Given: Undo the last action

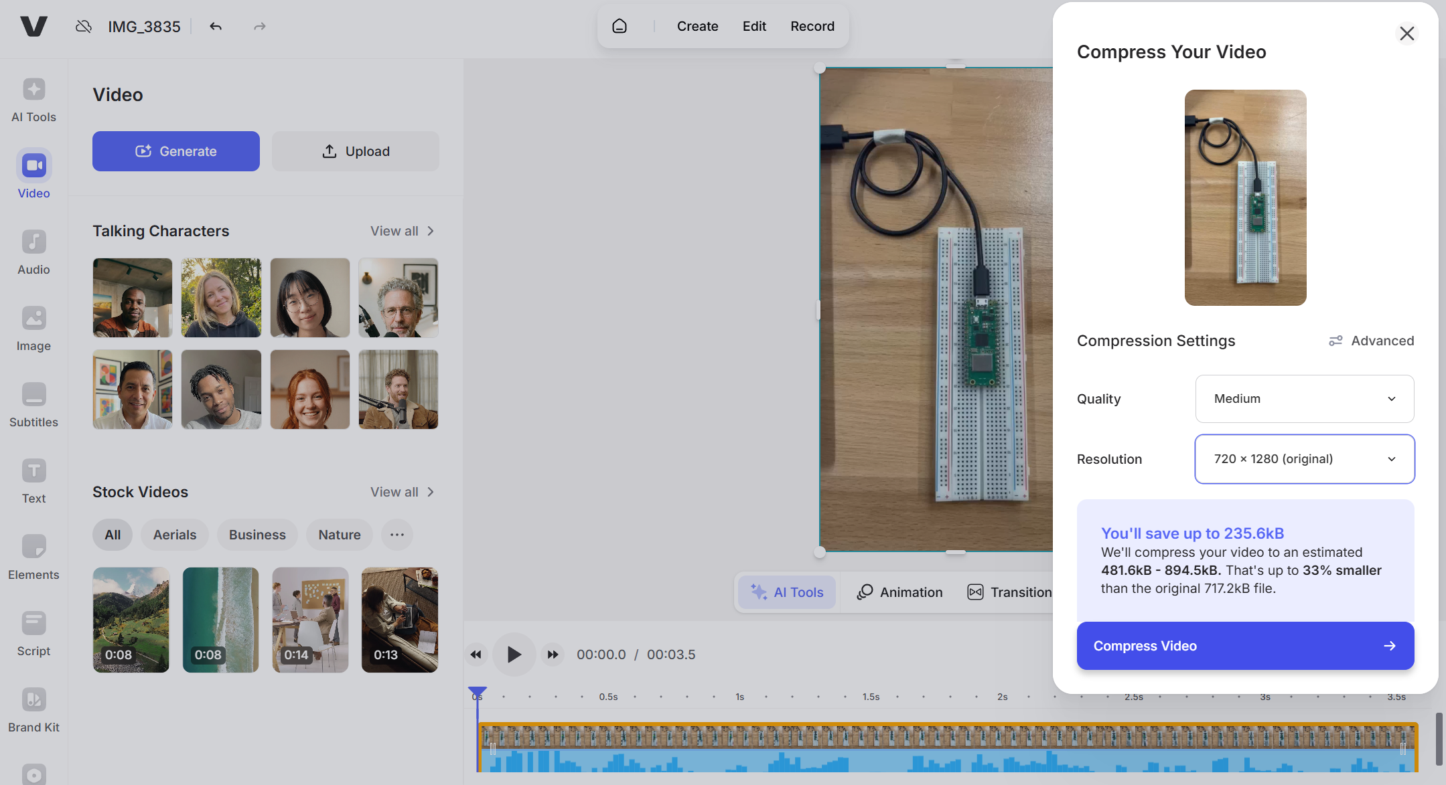Looking at the screenshot, I should coord(216,26).
